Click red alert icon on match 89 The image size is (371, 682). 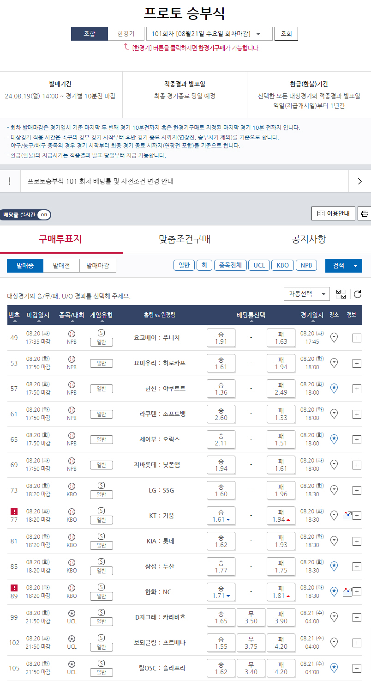tap(14, 588)
